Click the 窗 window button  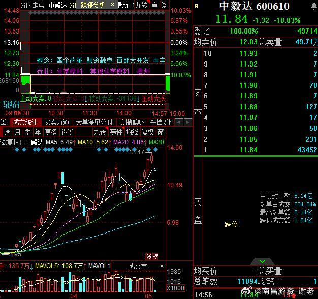click(x=161, y=132)
